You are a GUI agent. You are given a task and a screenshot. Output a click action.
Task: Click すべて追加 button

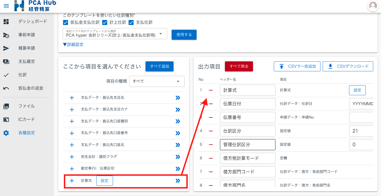(160, 66)
